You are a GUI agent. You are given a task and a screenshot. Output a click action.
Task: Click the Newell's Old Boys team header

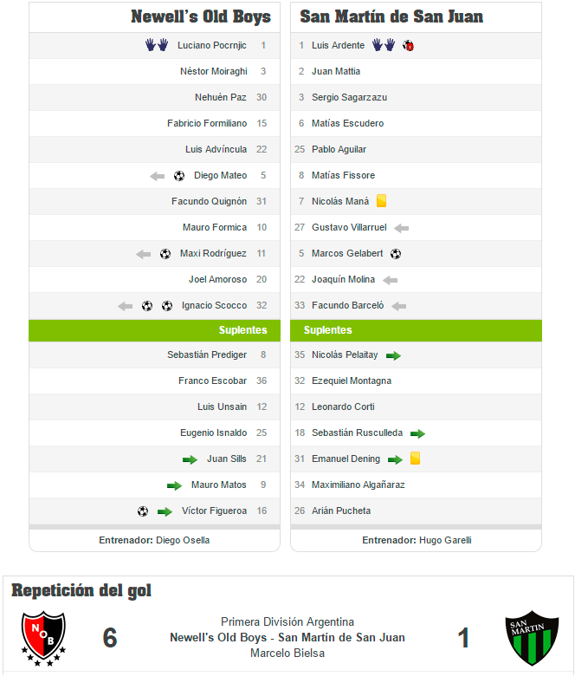(x=200, y=16)
